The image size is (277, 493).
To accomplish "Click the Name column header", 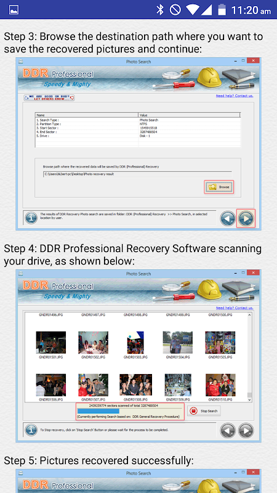I will coord(87,115).
